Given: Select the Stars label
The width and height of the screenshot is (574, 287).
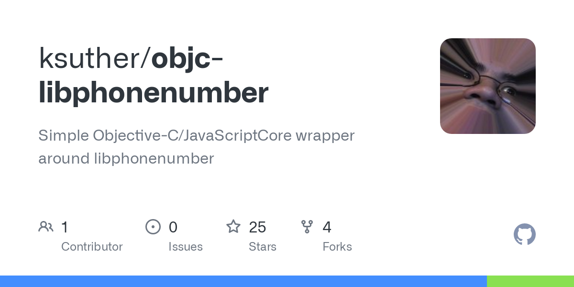Looking at the screenshot, I should (x=263, y=247).
